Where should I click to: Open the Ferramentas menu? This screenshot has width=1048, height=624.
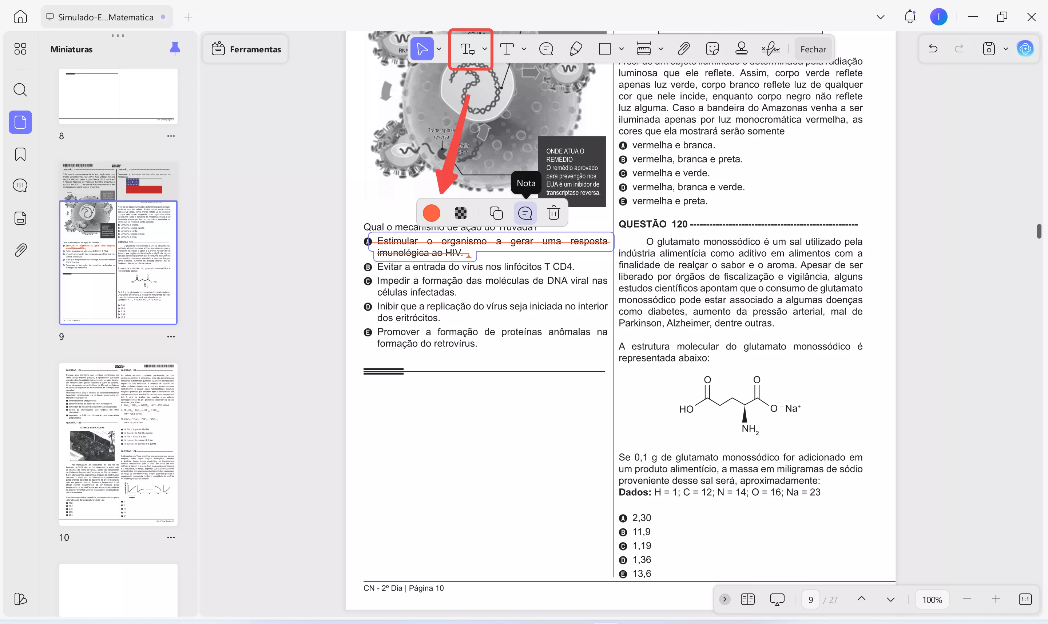click(x=246, y=49)
